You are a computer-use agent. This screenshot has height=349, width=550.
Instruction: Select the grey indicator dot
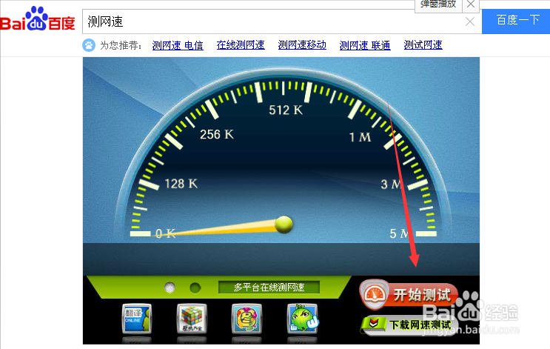[x=170, y=287]
